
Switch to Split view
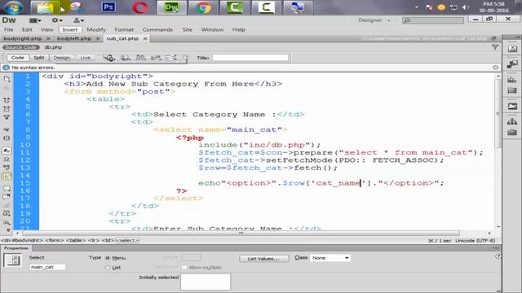click(x=39, y=58)
